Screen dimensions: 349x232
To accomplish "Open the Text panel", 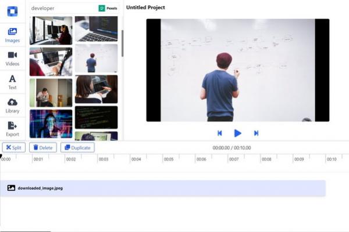I will pyautogui.click(x=12, y=82).
